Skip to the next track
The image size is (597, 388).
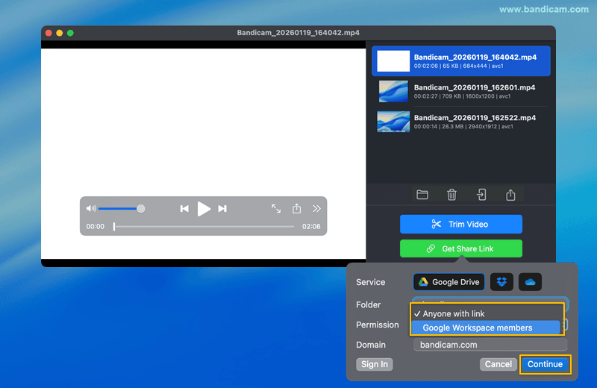[x=222, y=209]
